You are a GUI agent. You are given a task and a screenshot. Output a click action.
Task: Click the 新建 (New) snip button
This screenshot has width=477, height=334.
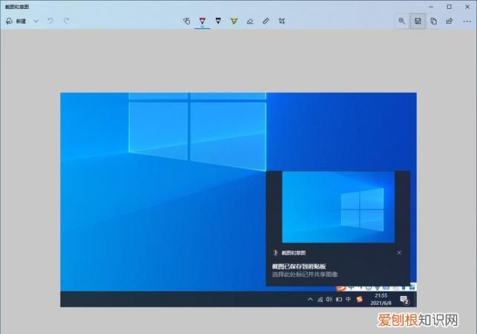(16, 21)
